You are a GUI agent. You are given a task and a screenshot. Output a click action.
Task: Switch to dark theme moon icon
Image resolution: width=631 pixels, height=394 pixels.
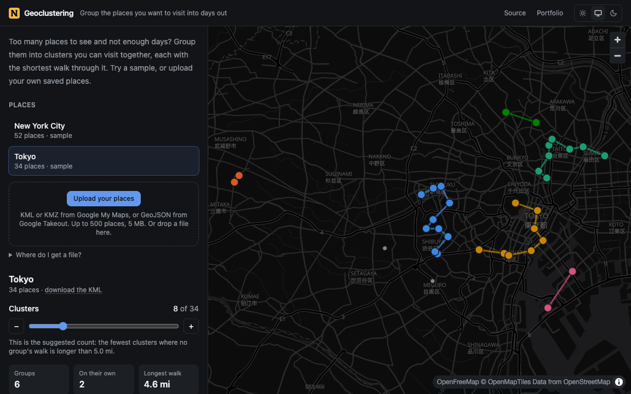613,13
